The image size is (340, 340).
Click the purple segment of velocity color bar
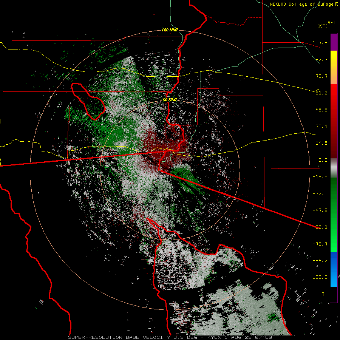click(x=334, y=42)
